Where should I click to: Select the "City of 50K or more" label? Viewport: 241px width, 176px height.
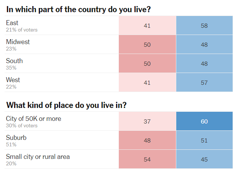(34, 119)
